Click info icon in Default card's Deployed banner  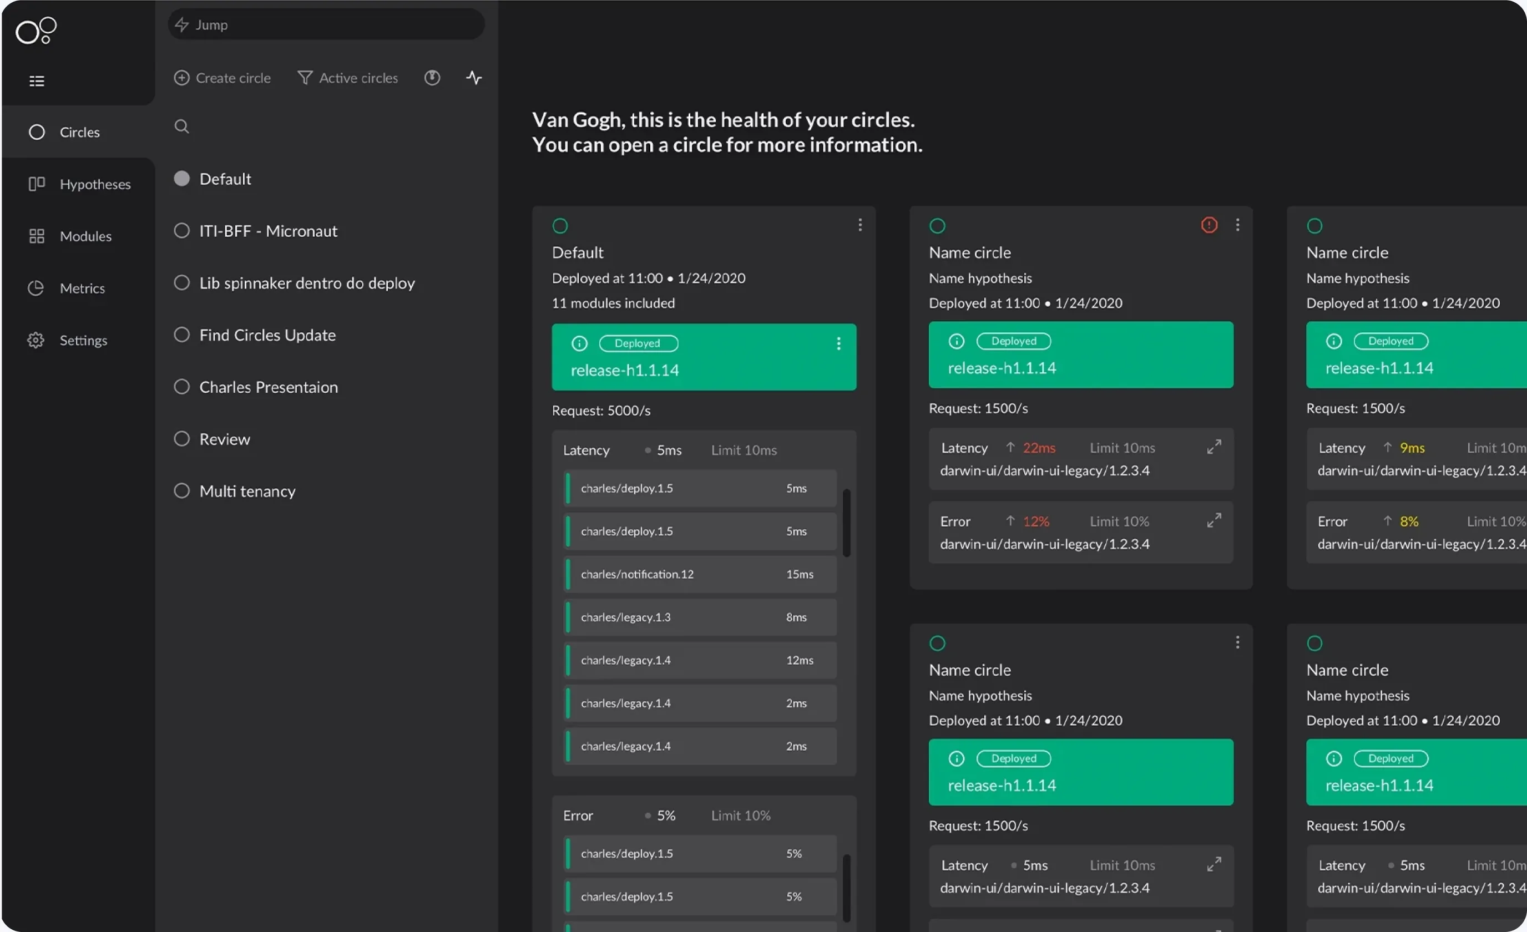(x=579, y=343)
